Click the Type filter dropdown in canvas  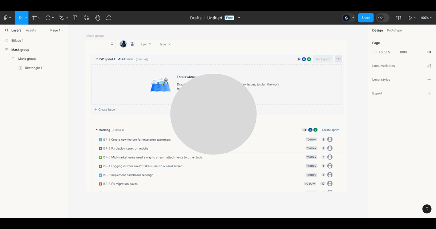(165, 44)
